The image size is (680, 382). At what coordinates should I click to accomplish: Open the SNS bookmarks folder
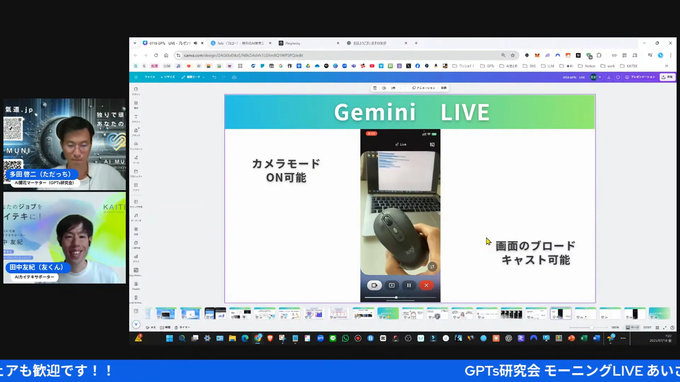point(529,66)
